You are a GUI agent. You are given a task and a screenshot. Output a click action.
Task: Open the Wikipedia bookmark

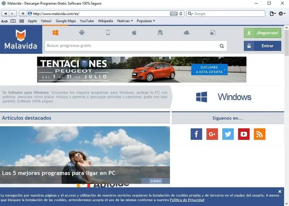pos(105,21)
